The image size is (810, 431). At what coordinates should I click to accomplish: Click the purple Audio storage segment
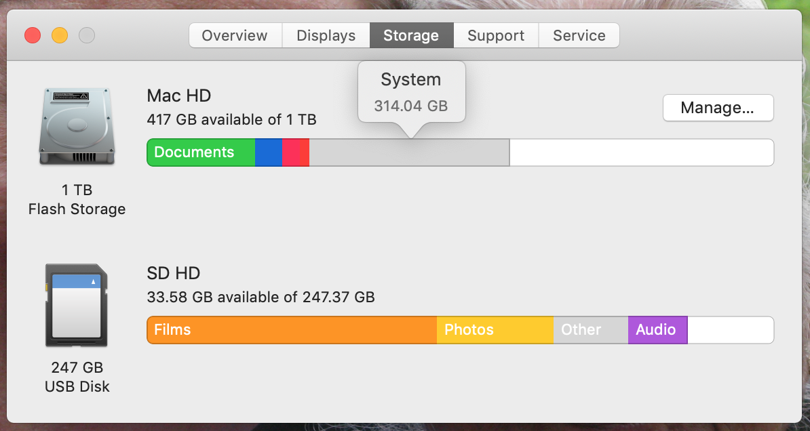coord(657,330)
